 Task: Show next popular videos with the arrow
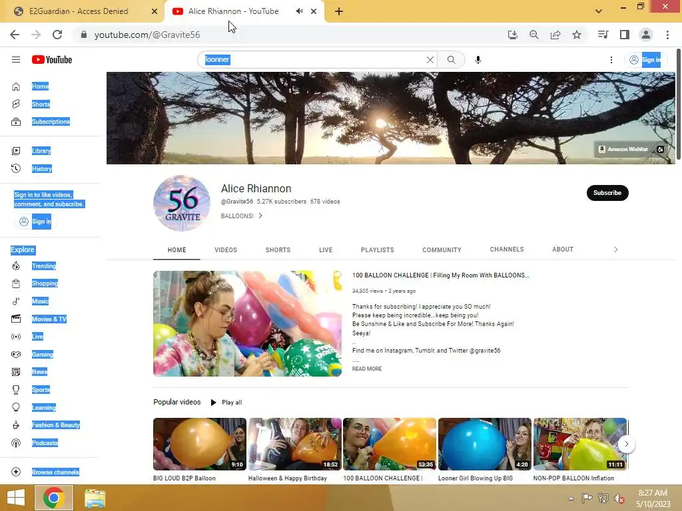626,444
